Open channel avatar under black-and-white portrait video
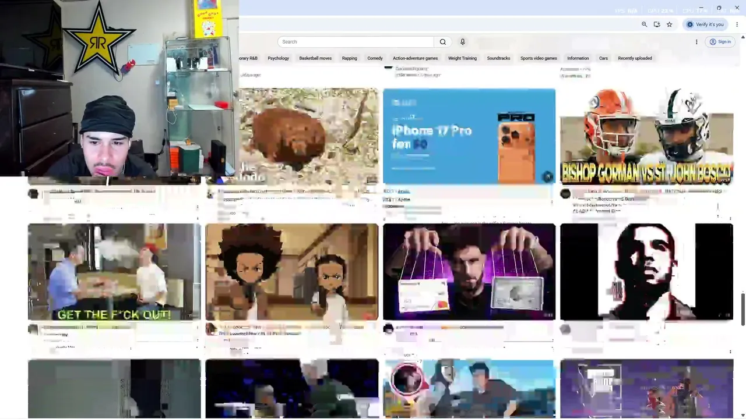Viewport: 746px width, 419px height. (565, 329)
